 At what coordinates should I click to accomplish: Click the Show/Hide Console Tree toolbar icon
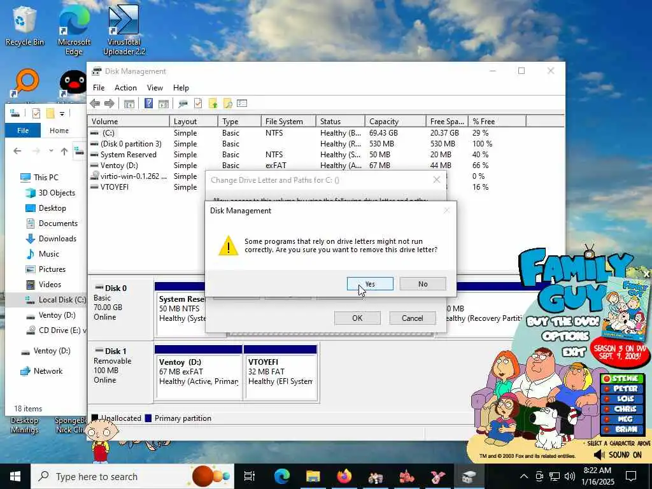(x=129, y=104)
